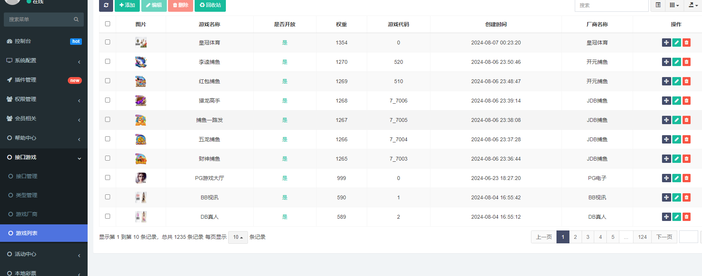Click the drag-move icon for 红包捕鱼 row
The width and height of the screenshot is (702, 276).
(x=666, y=81)
